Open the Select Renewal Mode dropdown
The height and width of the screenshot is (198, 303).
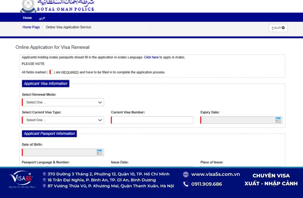click(63, 102)
